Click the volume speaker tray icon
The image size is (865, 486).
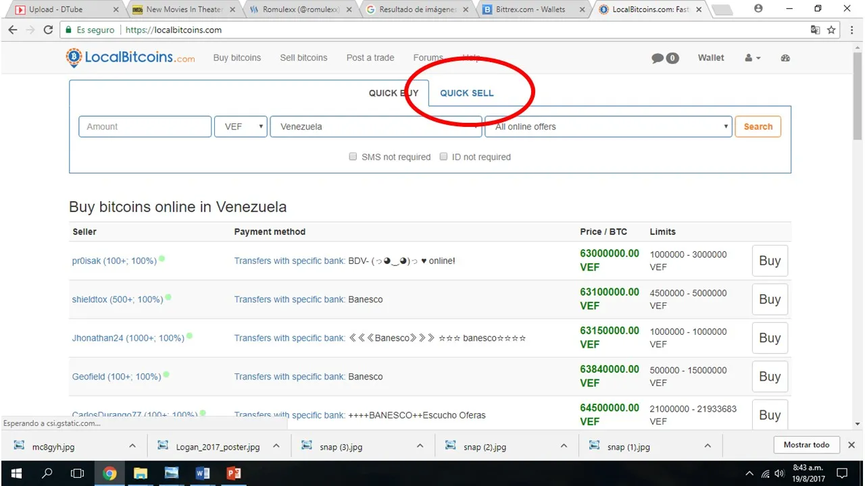[x=780, y=473]
